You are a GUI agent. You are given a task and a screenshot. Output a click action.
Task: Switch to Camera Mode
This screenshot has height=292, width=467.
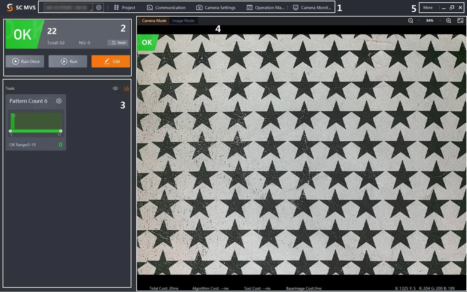point(154,20)
